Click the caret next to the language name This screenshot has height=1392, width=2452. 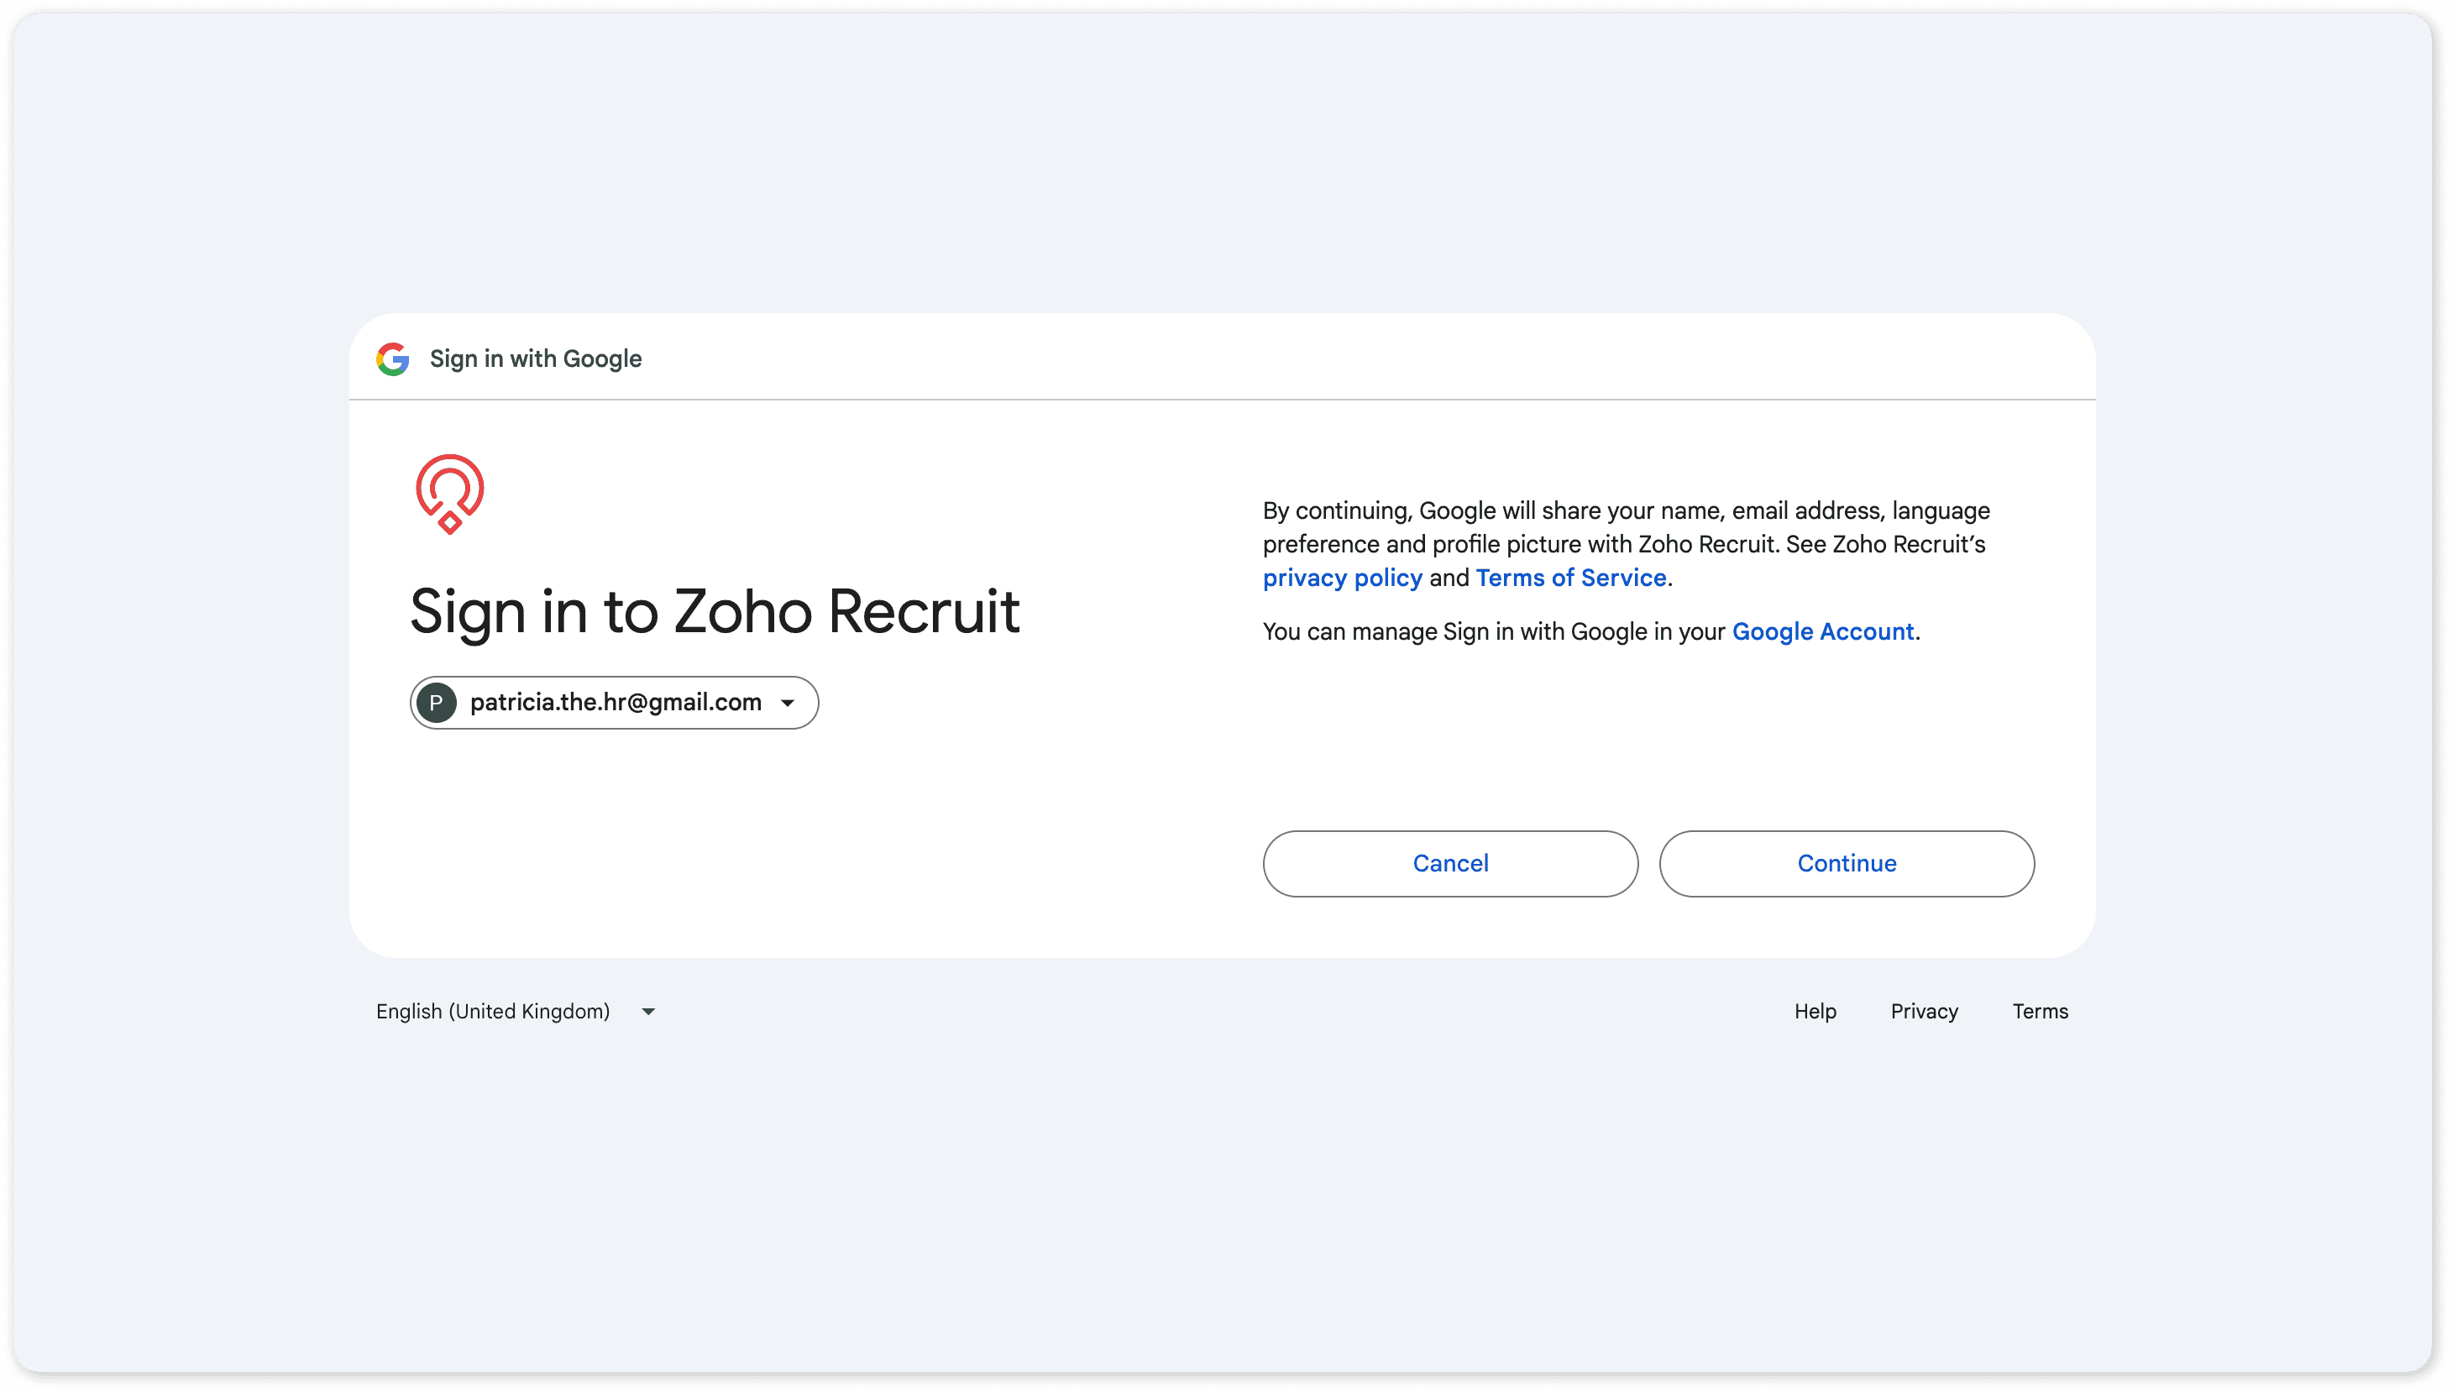point(648,1012)
